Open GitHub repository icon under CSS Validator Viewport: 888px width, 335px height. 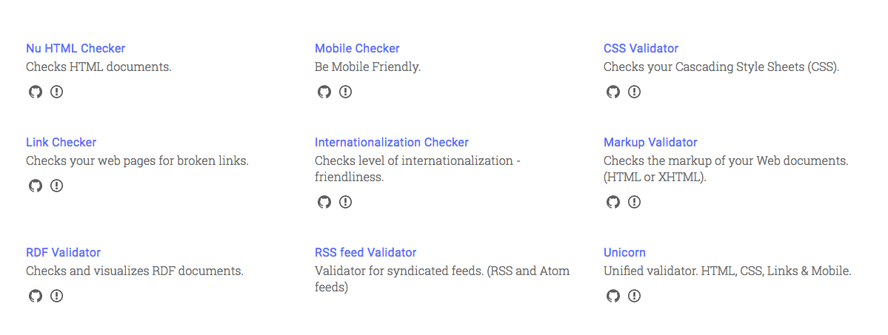612,92
